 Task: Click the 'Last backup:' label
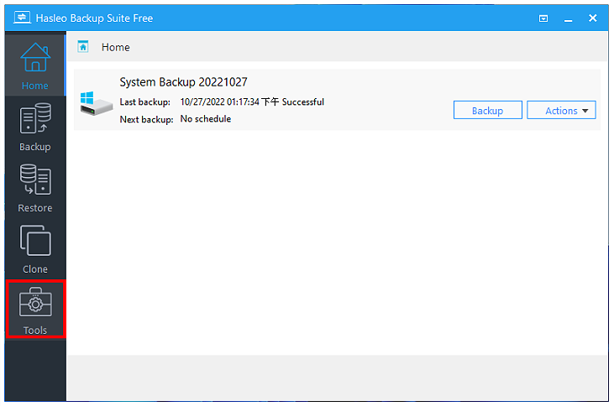(144, 102)
